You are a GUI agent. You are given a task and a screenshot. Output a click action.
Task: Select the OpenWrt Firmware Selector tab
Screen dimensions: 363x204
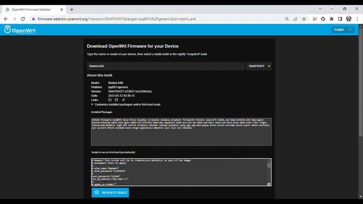click(34, 10)
